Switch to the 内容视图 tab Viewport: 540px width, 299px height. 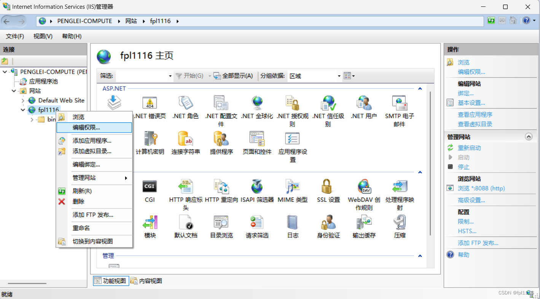coord(147,281)
